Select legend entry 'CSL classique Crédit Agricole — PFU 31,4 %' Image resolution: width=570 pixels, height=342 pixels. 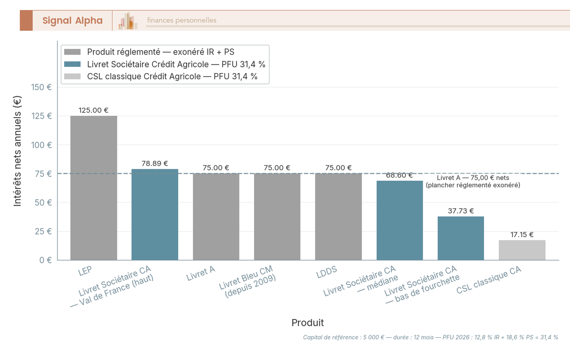point(172,76)
